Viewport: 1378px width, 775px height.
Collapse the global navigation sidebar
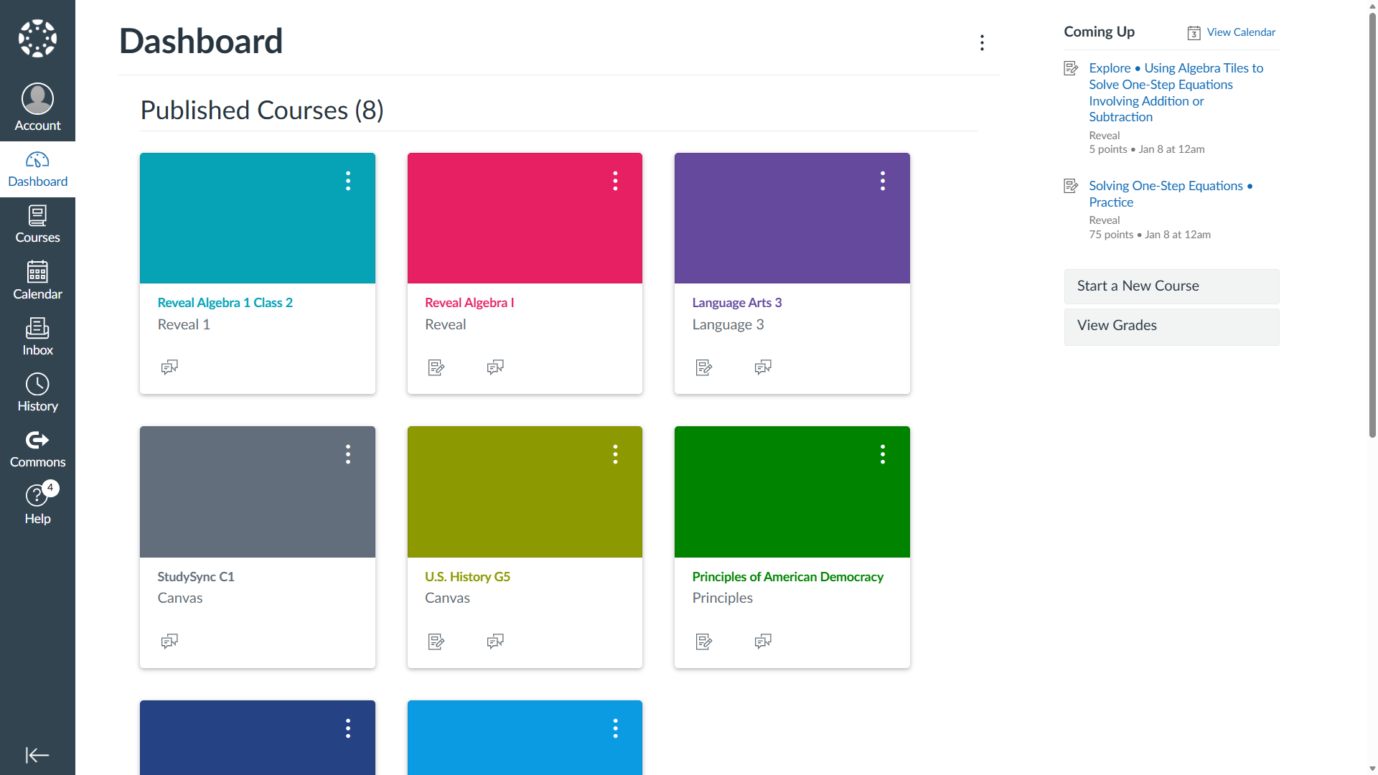[37, 755]
